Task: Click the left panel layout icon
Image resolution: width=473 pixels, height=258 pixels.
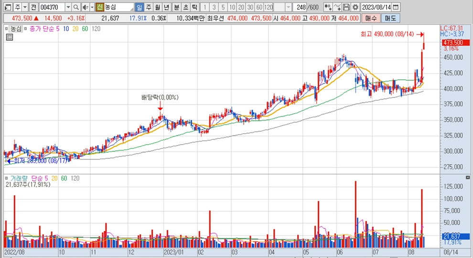Action: click(x=6, y=7)
